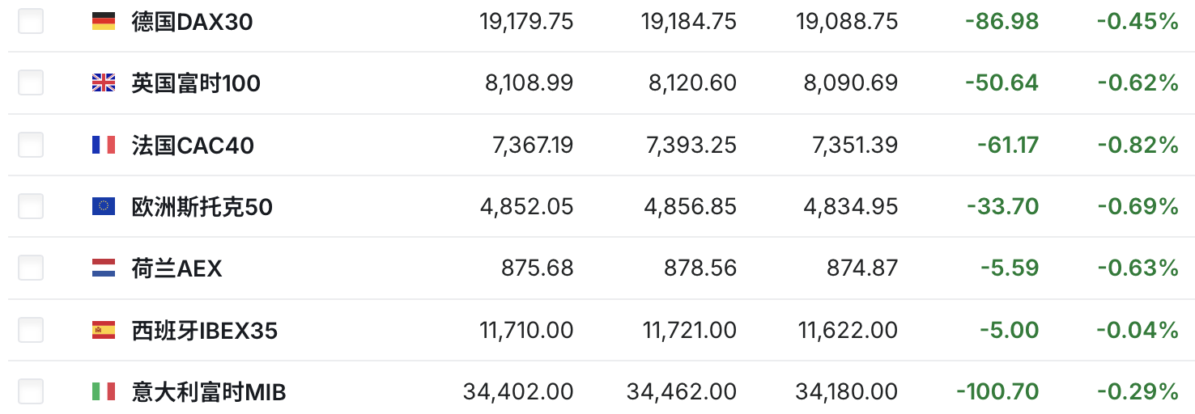Click the UK flag icon
This screenshot has height=414, width=1195.
pos(104,82)
